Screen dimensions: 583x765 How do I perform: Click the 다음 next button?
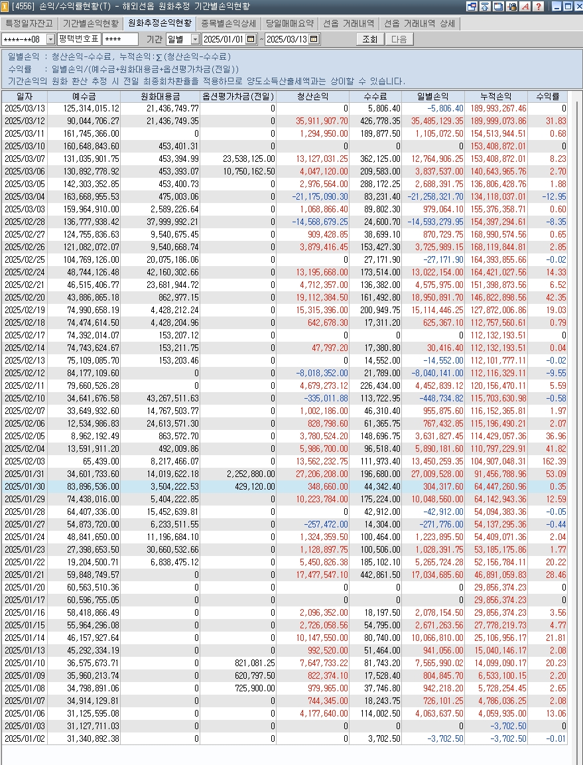pos(399,39)
